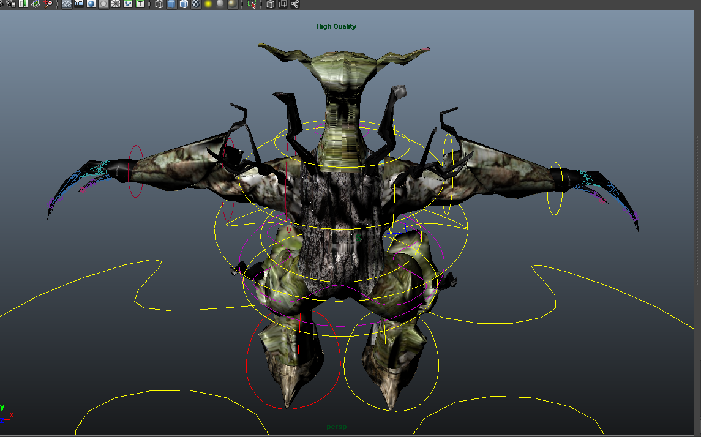Turn on use all lights

pos(208,4)
